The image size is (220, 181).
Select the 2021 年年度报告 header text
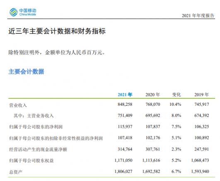coord(198,16)
